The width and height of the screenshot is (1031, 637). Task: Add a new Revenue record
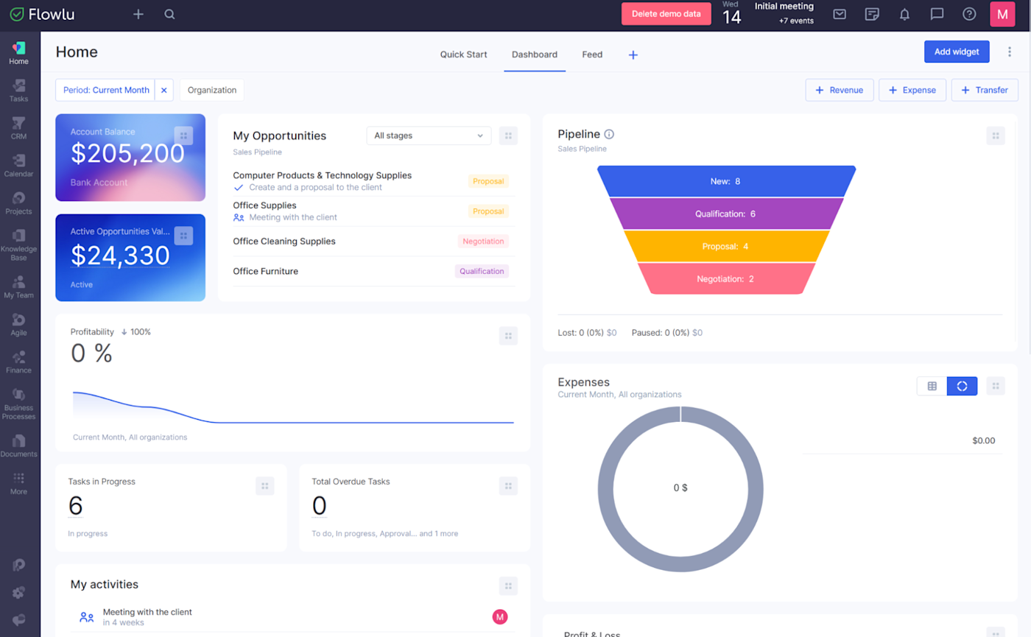point(840,90)
